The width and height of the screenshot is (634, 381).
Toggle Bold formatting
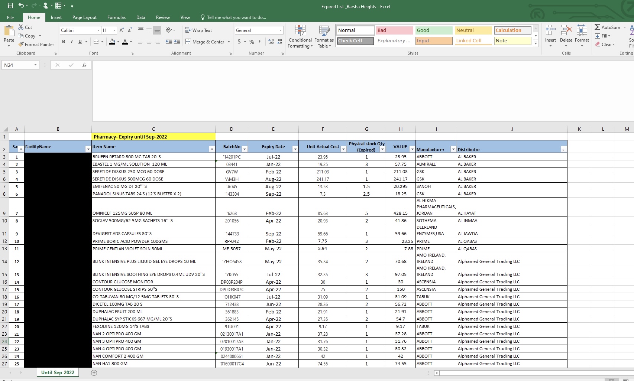[x=64, y=42]
